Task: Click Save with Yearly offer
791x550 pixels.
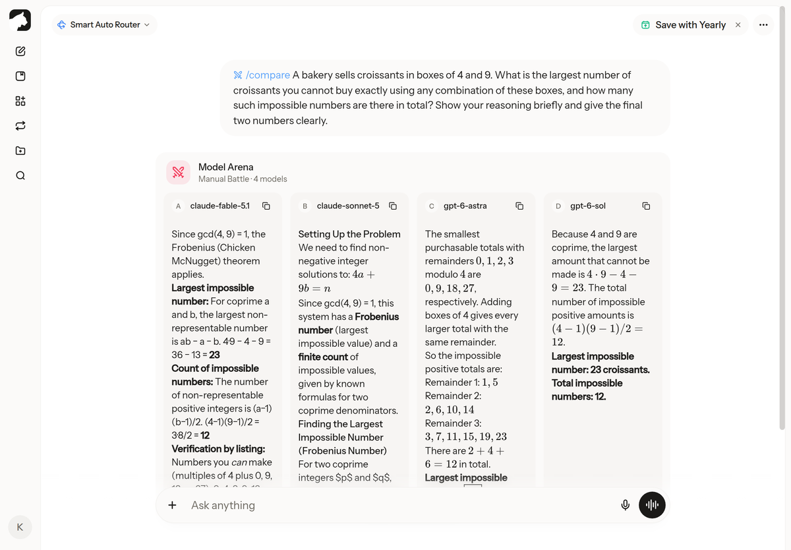Action: (683, 24)
